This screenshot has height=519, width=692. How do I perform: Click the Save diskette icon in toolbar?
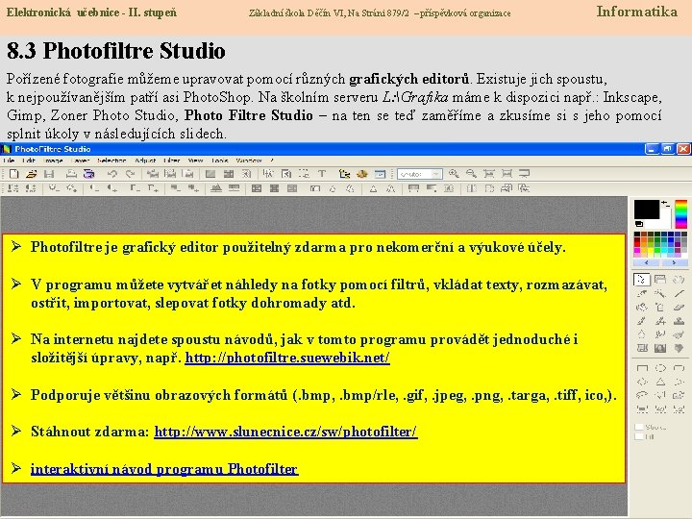point(49,174)
